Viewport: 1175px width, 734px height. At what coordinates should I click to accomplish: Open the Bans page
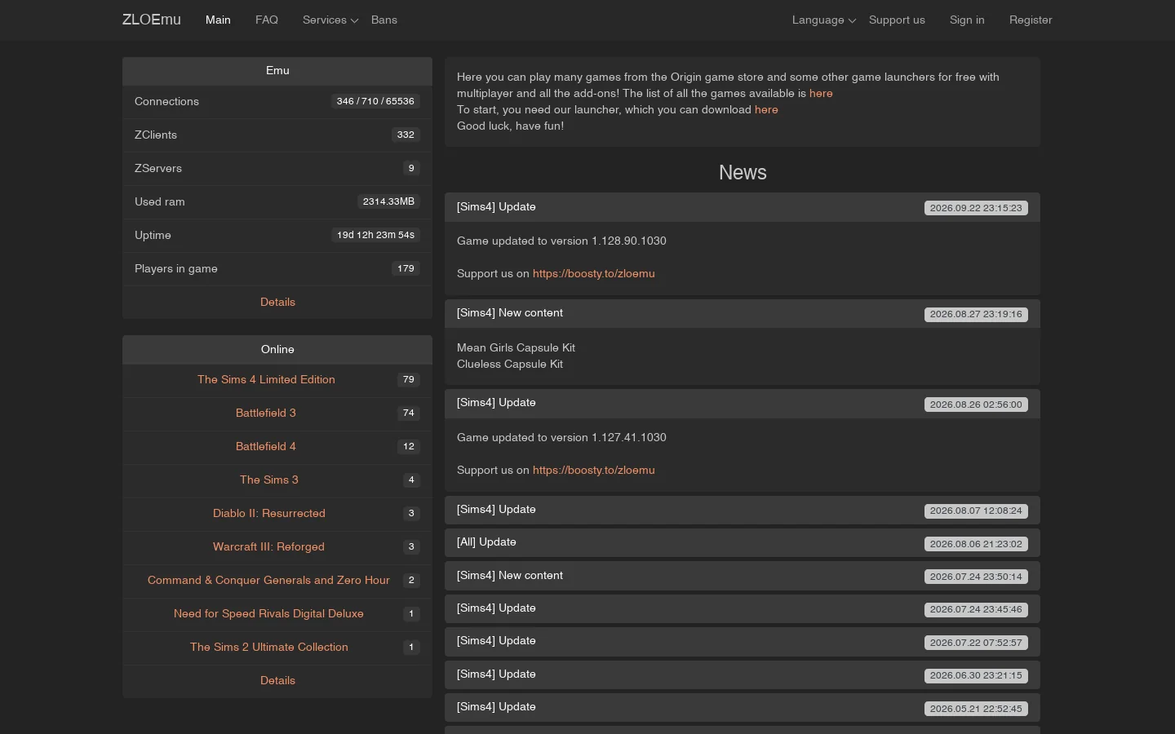point(384,20)
